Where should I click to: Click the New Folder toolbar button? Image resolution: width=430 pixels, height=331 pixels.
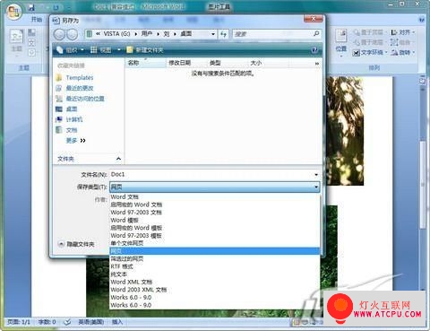145,50
